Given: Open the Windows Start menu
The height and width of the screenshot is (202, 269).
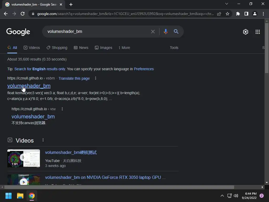Looking at the screenshot, I should tap(8, 196).
